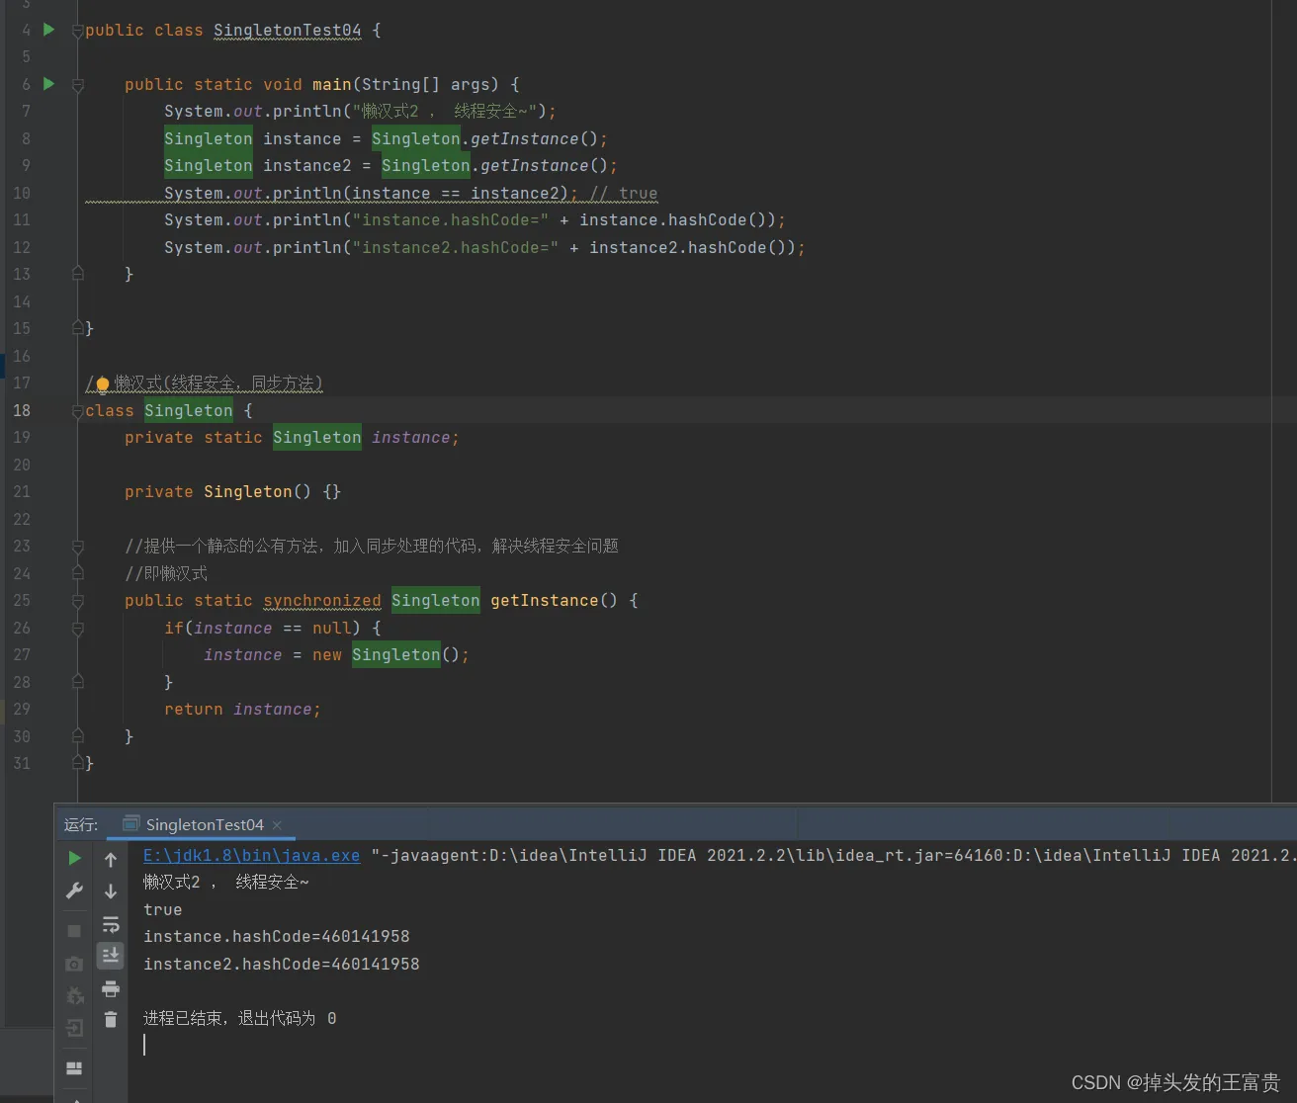Collapse the SingletonTest04 class fold marker on line 4
The height and width of the screenshot is (1103, 1297).
78,31
